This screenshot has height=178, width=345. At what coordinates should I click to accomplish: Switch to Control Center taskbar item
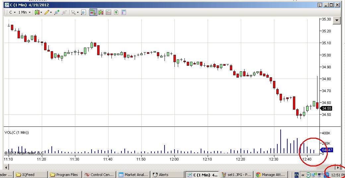(x=99, y=175)
